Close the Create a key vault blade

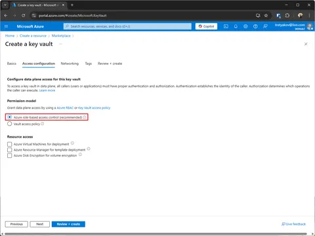click(306, 44)
